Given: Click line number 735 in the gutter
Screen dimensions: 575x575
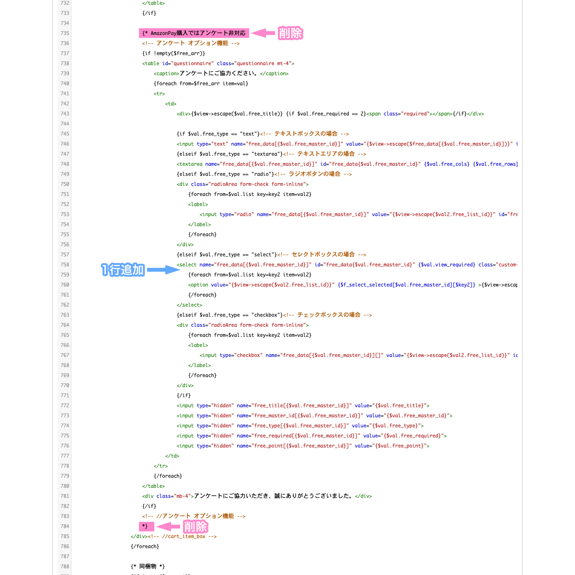Looking at the screenshot, I should 65,33.
